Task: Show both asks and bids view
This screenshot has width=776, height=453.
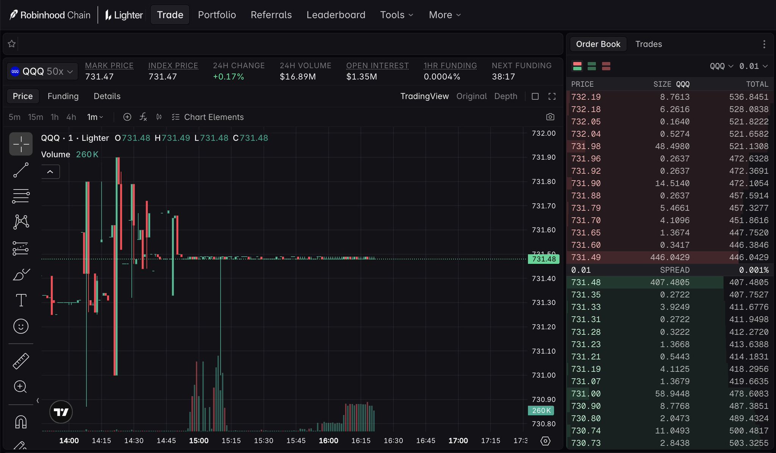Action: pyautogui.click(x=577, y=66)
